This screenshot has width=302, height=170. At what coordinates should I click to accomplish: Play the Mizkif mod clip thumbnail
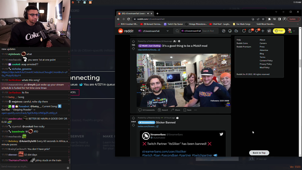184,80
